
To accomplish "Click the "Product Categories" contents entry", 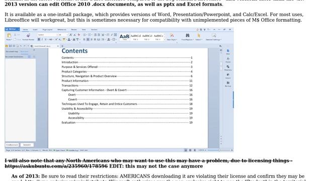I will point(74,71).
